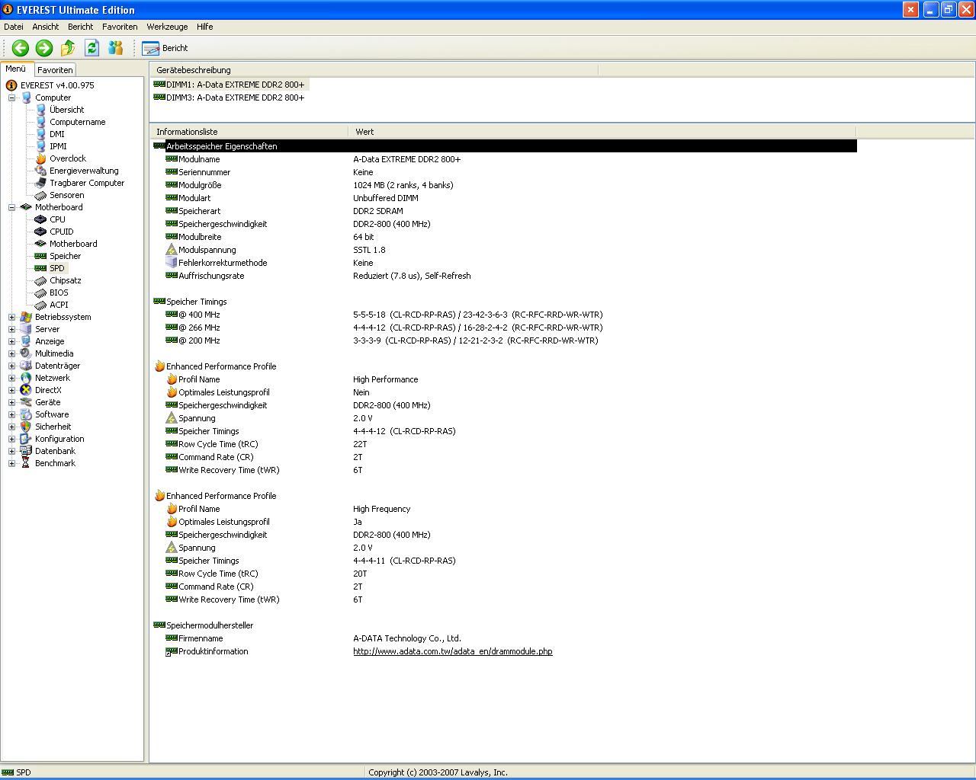976x780 pixels.
Task: Expand the Software branch
Action: pyautogui.click(x=11, y=414)
